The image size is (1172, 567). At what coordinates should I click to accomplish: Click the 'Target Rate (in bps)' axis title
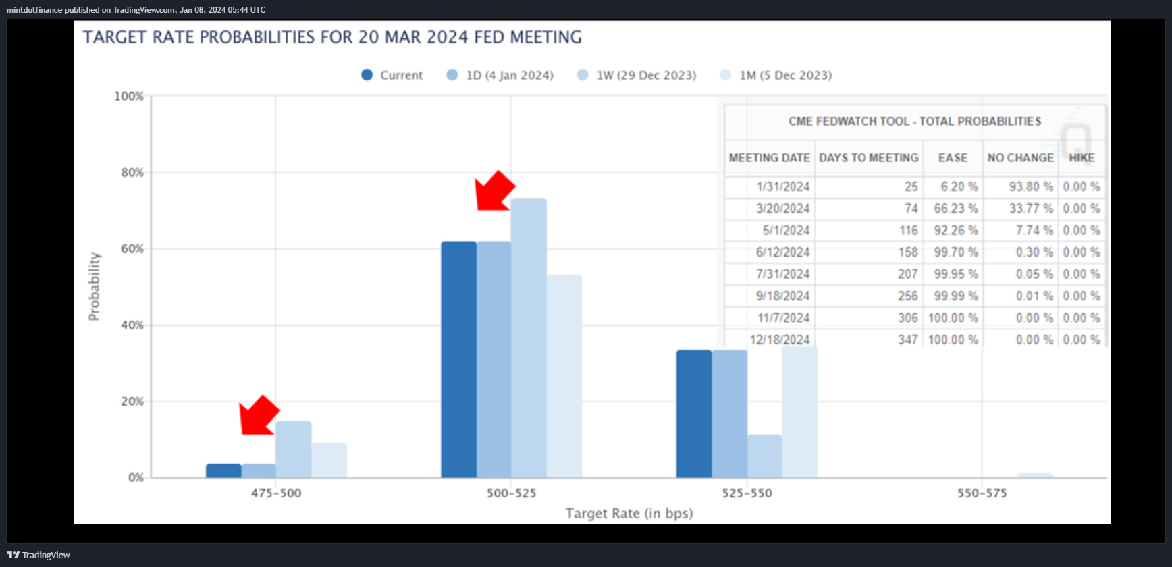(629, 514)
